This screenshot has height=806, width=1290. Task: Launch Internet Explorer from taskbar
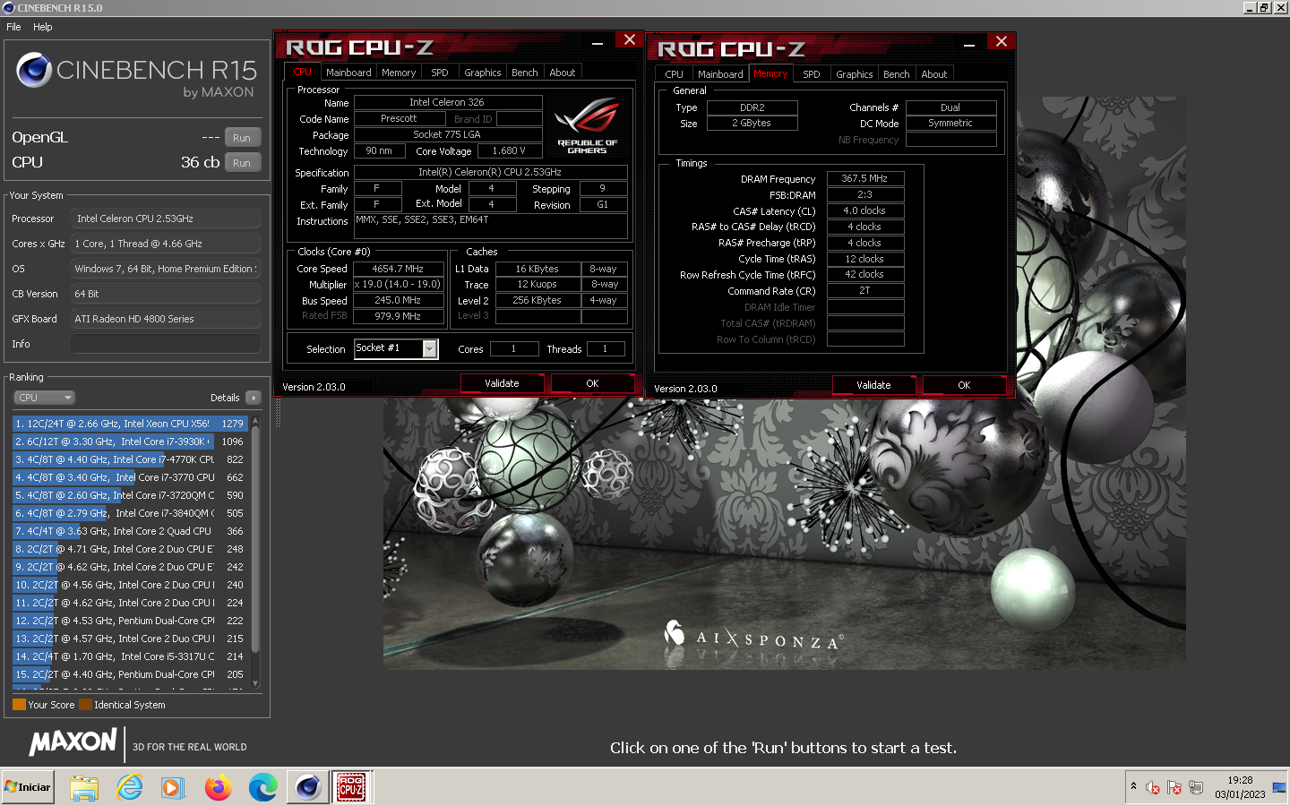[x=130, y=787]
